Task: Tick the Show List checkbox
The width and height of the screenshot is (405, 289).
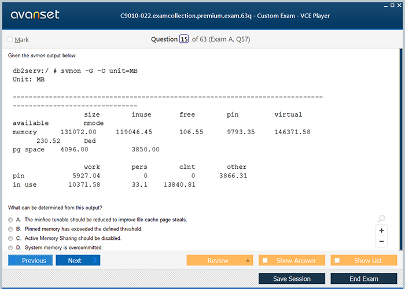Action: point(337,261)
